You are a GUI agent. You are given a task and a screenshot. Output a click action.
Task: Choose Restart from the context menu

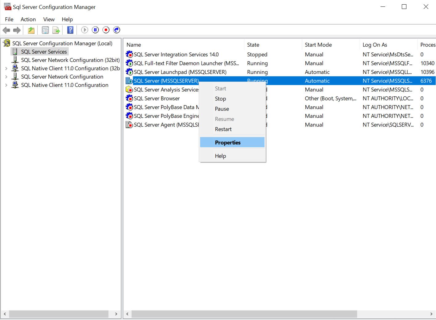[x=232, y=129]
